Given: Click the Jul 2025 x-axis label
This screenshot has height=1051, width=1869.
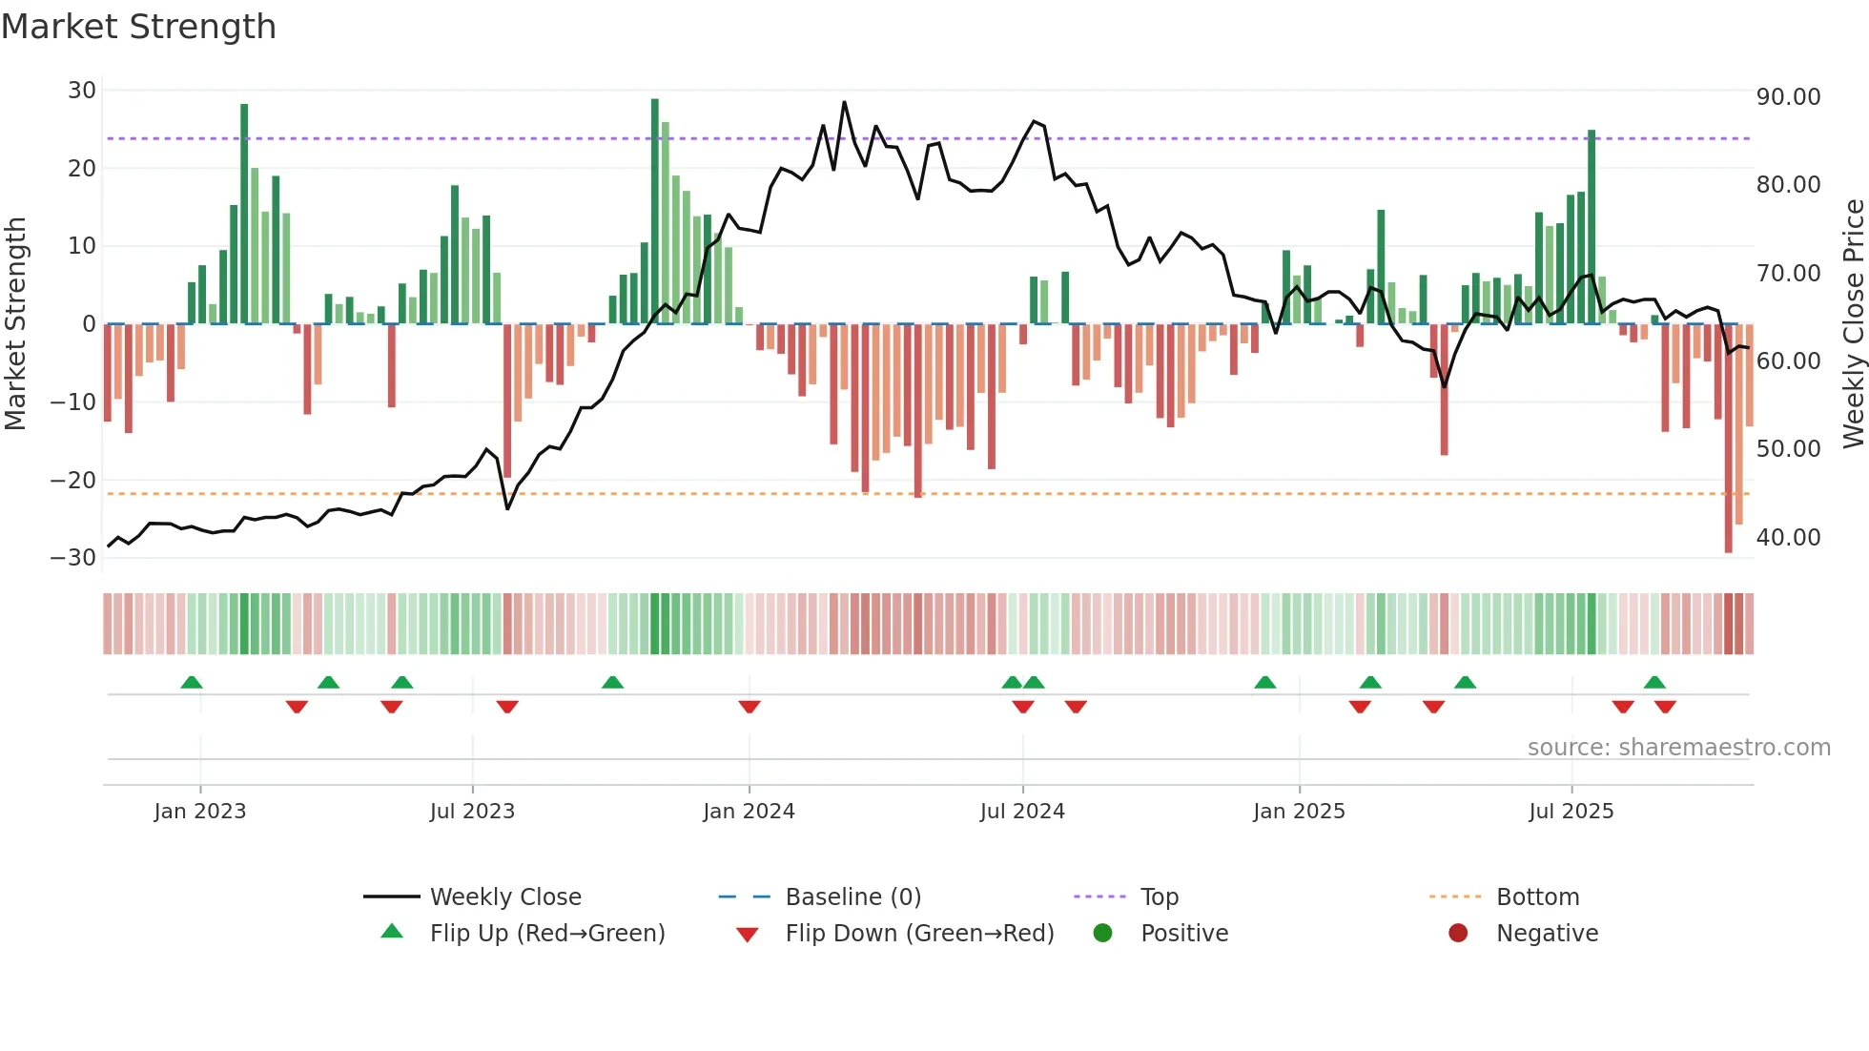Looking at the screenshot, I should tap(1571, 812).
